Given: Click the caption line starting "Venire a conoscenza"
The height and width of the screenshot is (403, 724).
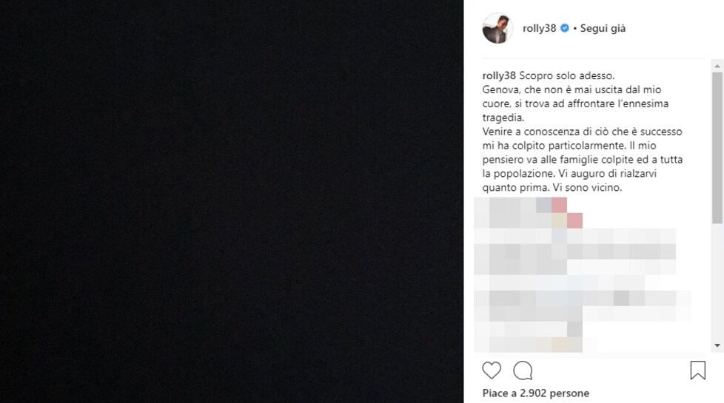Looking at the screenshot, I should click(x=583, y=132).
